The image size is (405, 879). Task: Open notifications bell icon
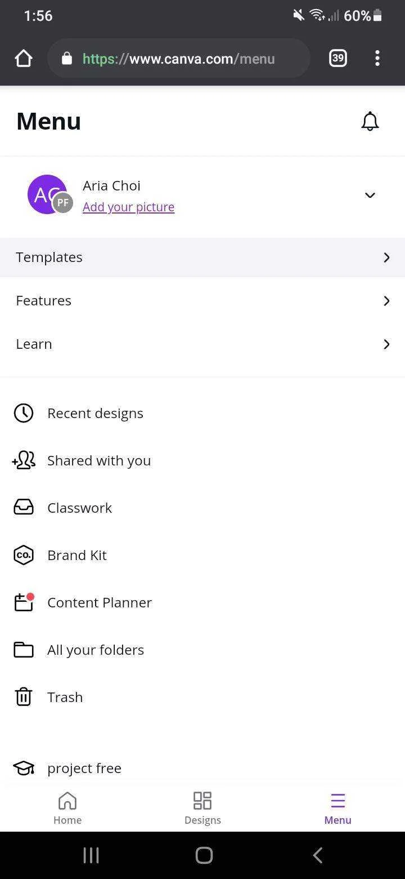(x=370, y=121)
